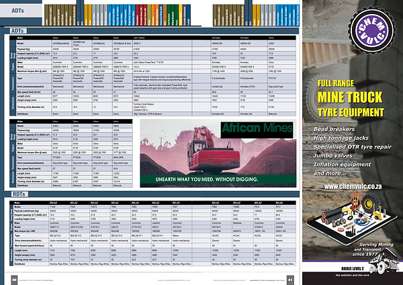Select the 'John Deere PowerTech' engine cell

[x=162, y=63]
